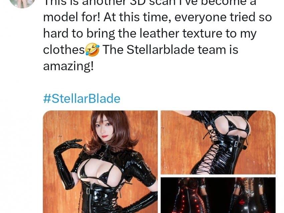Image resolution: width=284 pixels, height=213 pixels.
Task: Open the poster's profile avatar
Action: (x=22, y=3)
